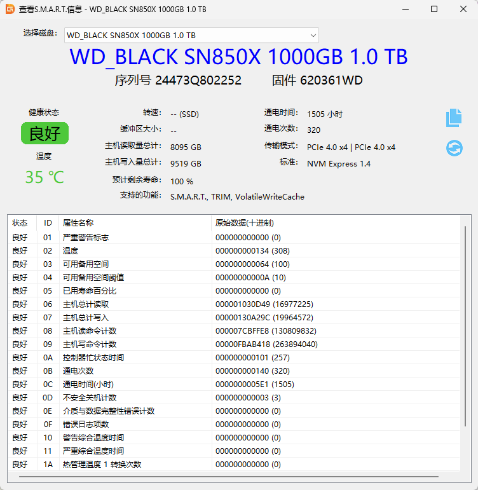Click the serial number 24473Q802252
The image size is (478, 490).
click(x=198, y=80)
